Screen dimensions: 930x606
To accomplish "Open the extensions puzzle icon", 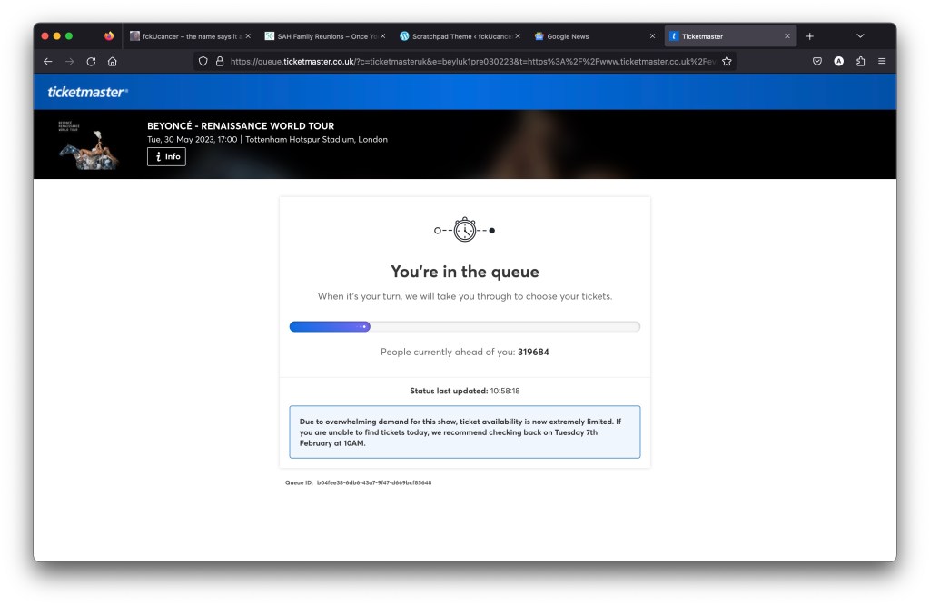I will 860,62.
